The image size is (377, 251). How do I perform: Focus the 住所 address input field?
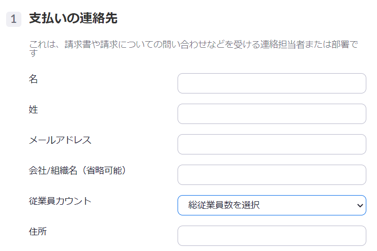(271, 236)
